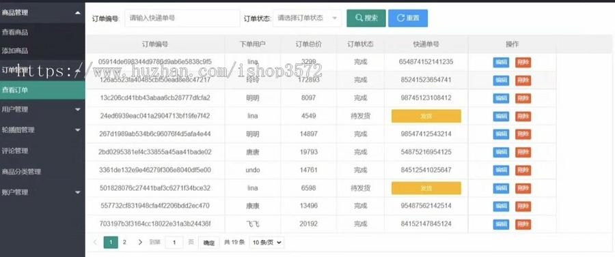
Task: Delete lina's order totaling 4549
Action: 523,116
